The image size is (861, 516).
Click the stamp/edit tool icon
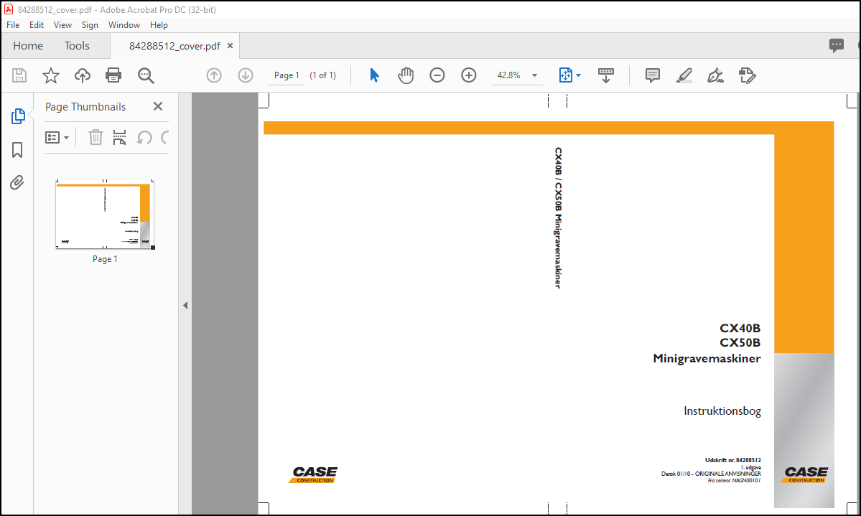(x=747, y=75)
